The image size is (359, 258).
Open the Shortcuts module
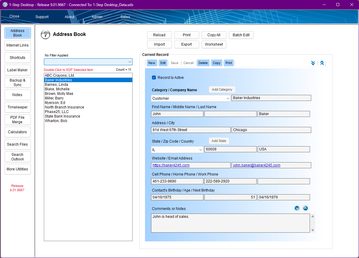pos(18,58)
